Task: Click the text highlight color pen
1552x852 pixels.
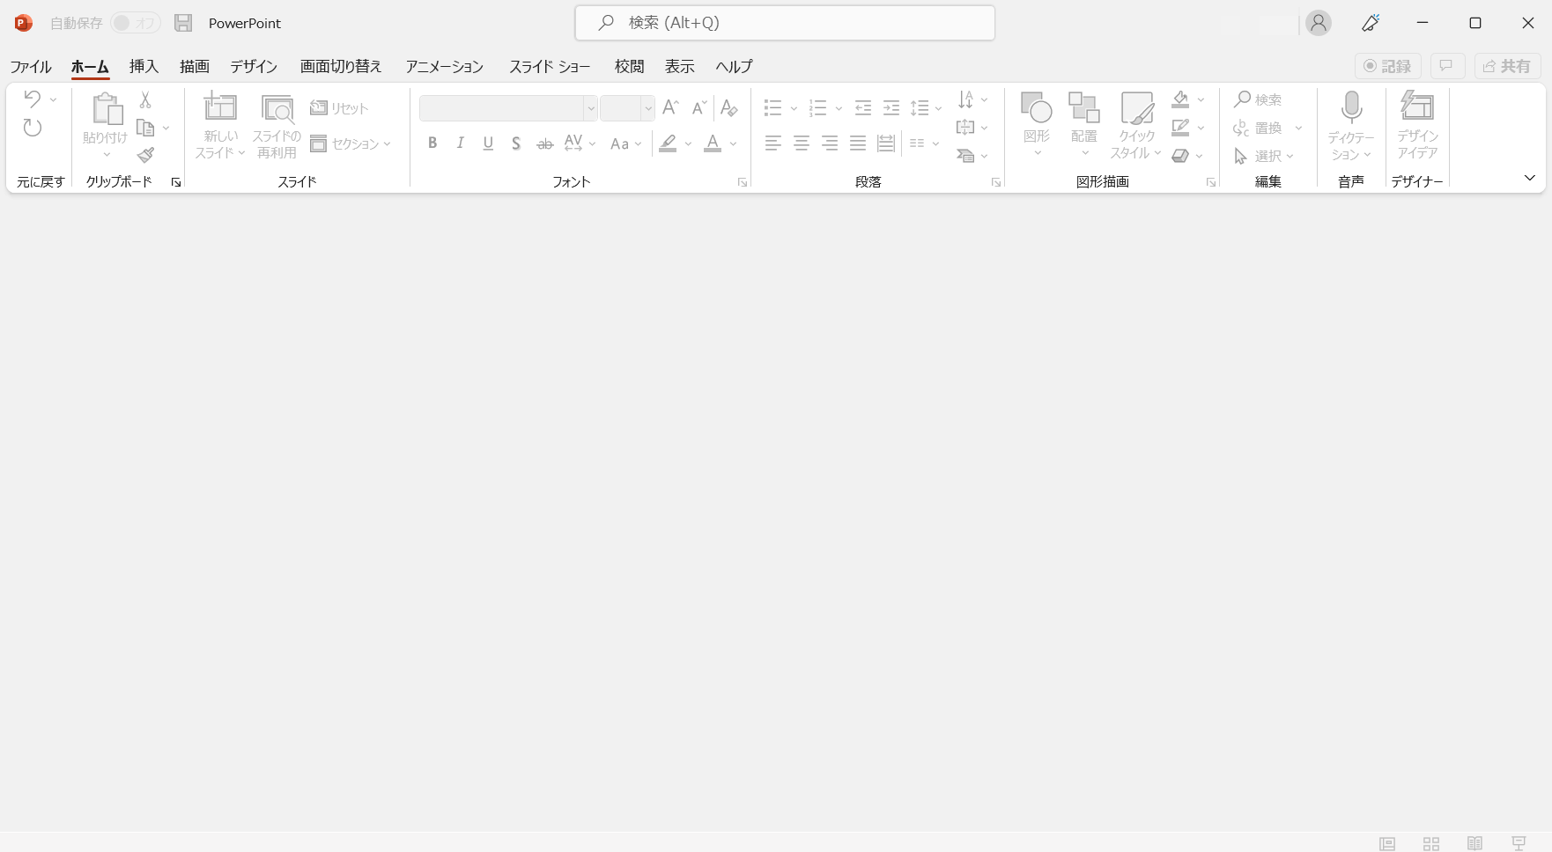Action: (x=669, y=143)
